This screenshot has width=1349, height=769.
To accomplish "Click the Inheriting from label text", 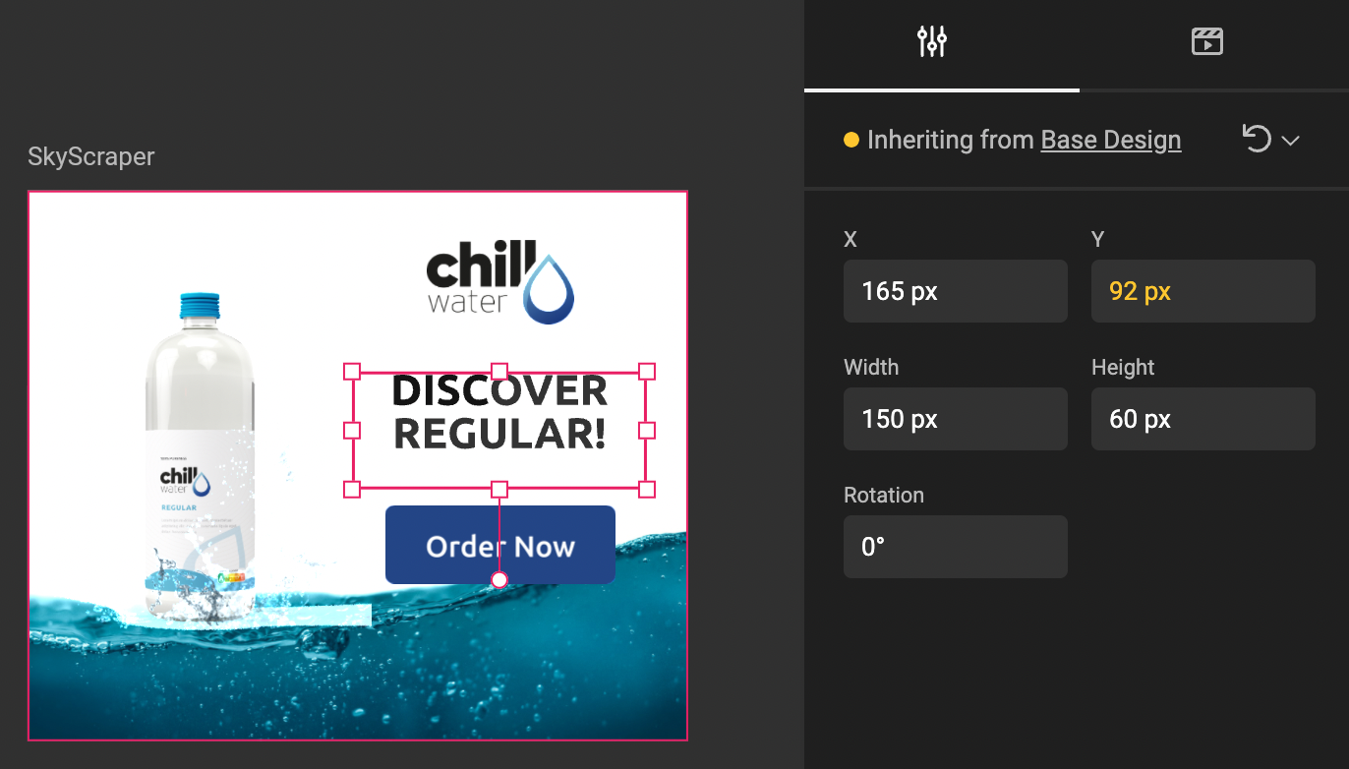I will (951, 140).
